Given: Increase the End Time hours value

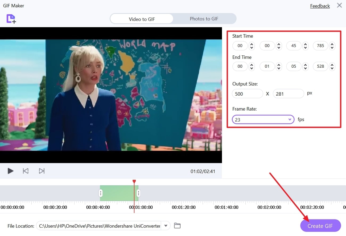Looking at the screenshot, I should tap(252, 65).
